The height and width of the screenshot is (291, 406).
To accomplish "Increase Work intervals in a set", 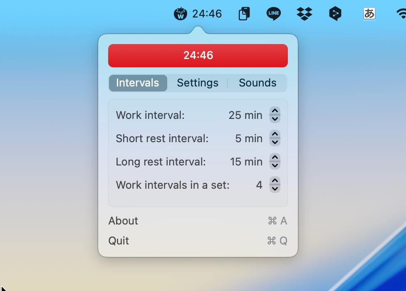I will pos(275,181).
